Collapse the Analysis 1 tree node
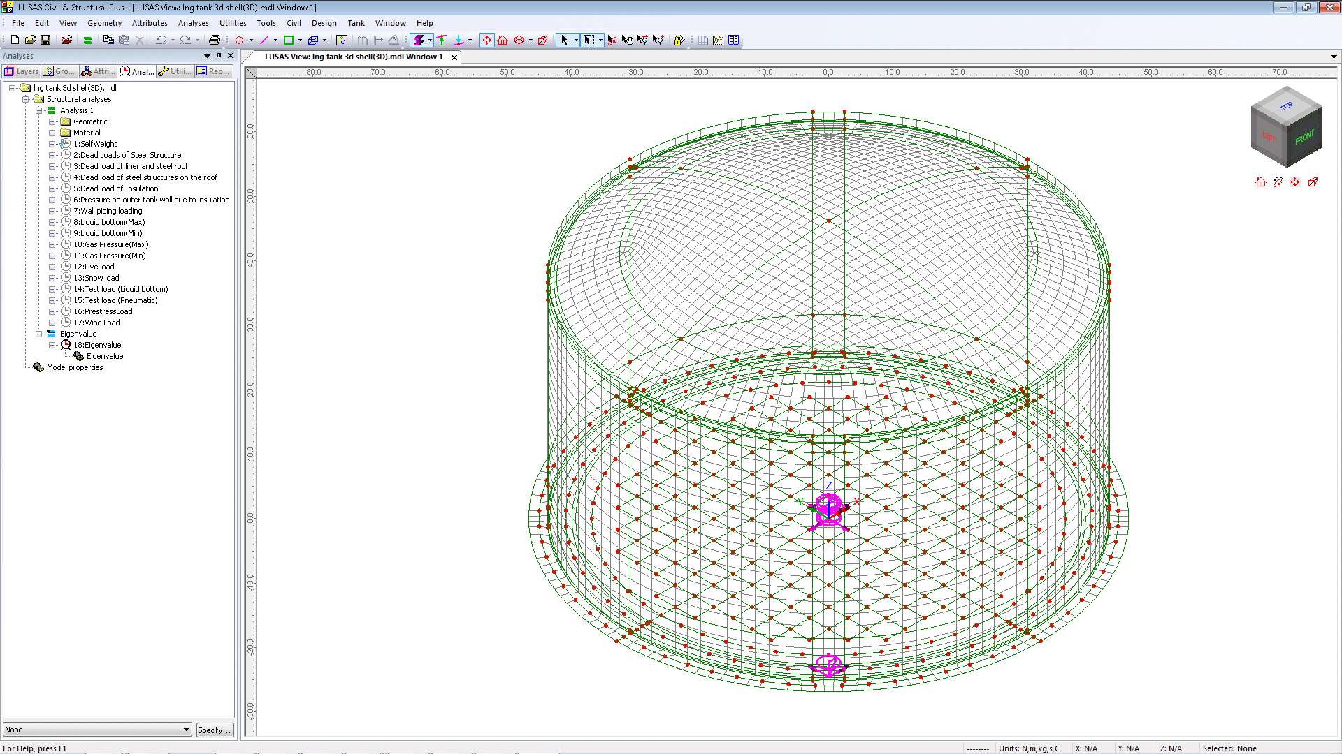1342x754 pixels. (x=39, y=110)
